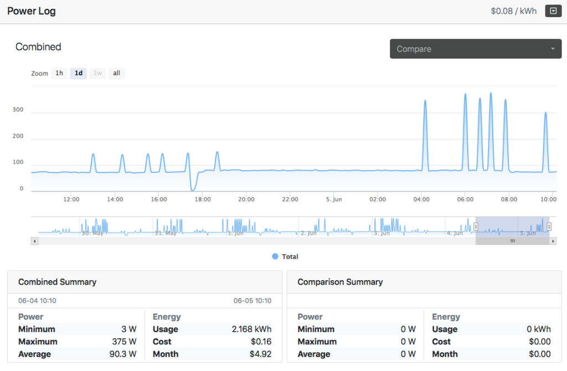Viewport: 567px width, 371px height.
Task: Click the navigator right scroll arrow
Action: (x=553, y=241)
